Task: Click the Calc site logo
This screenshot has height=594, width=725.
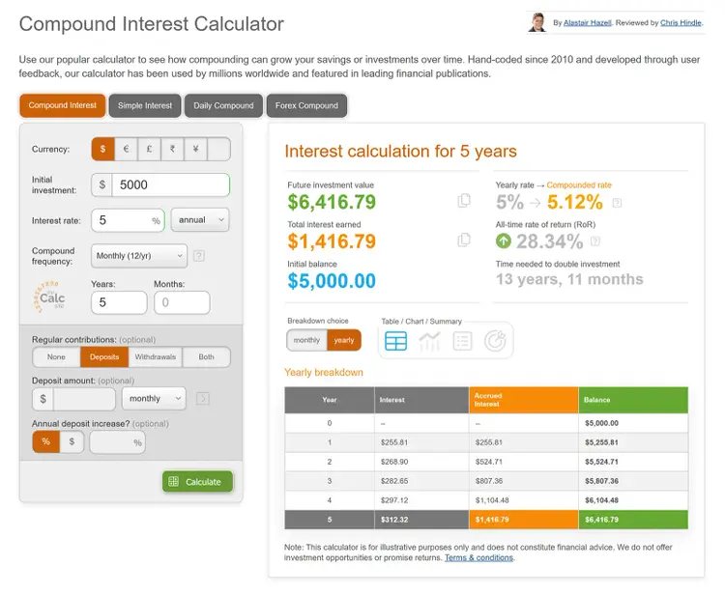Action: pyautogui.click(x=49, y=297)
